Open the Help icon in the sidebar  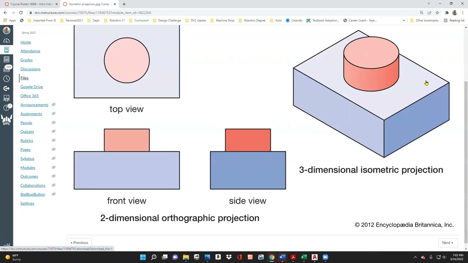[7, 107]
